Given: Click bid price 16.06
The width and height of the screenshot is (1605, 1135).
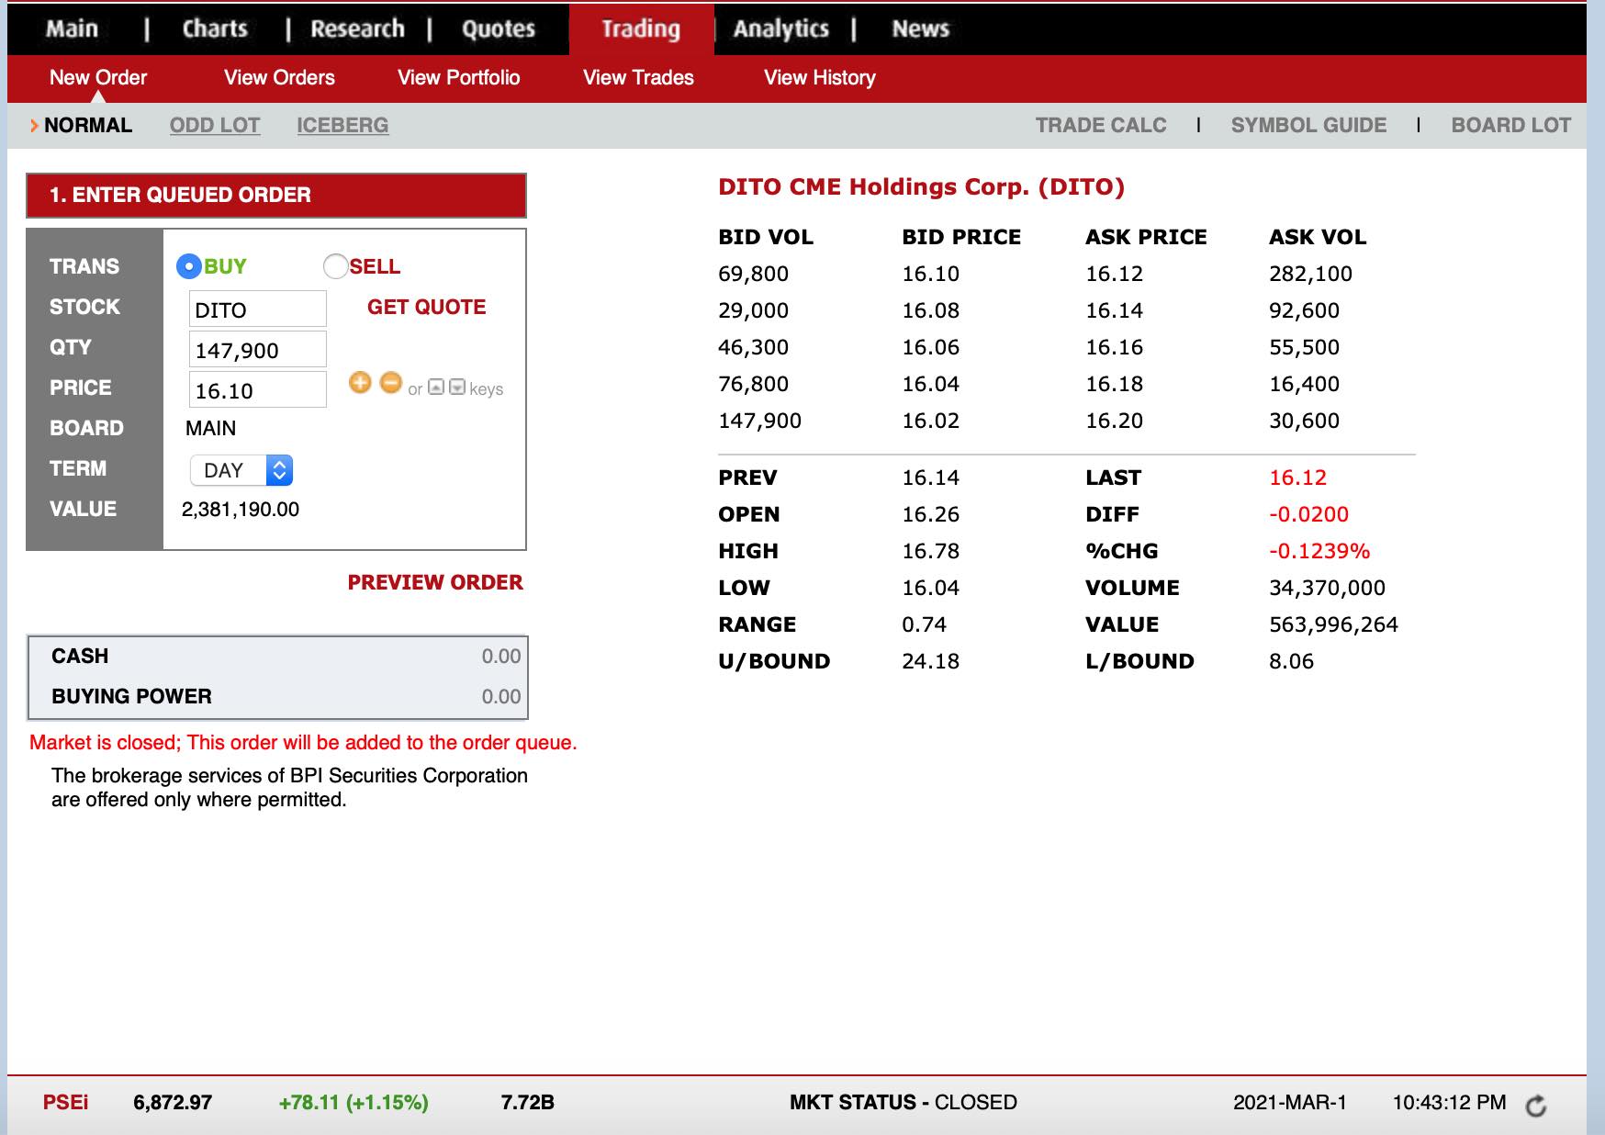Looking at the screenshot, I should [x=930, y=347].
